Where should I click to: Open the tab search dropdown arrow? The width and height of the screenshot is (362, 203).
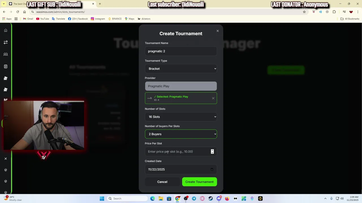pyautogui.click(x=4, y=4)
